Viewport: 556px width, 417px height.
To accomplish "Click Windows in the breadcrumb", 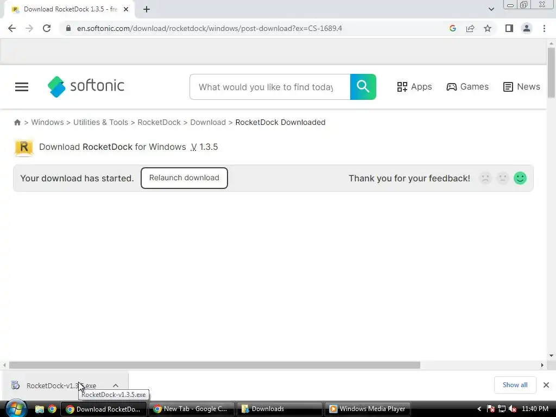I will (48, 122).
